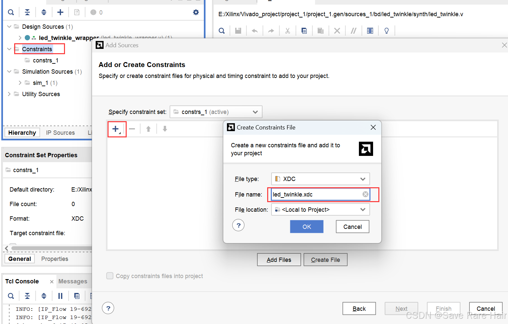508x324 pixels.
Task: Expand all icon in Tcl Console toolbar
Action: pyautogui.click(x=44, y=296)
